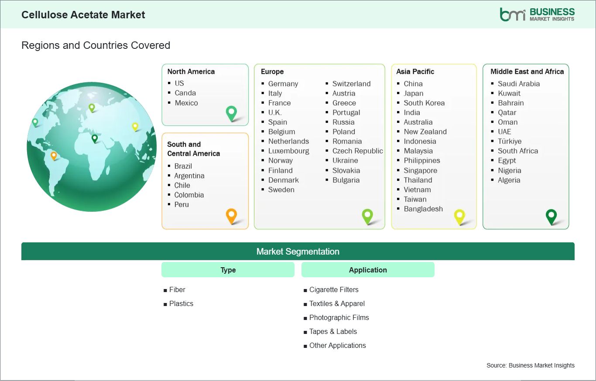
Task: Click Germany in the Europe list
Action: 283,84
